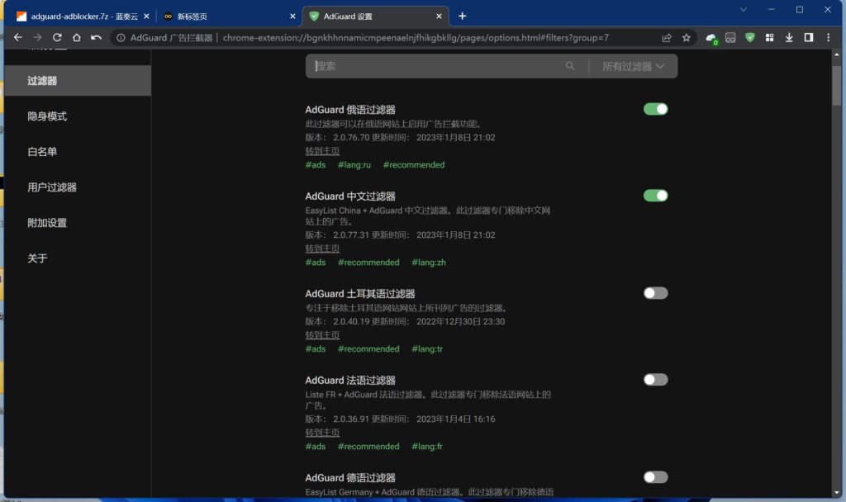846x502 pixels.
Task: Click the share page icon in address bar
Action: [x=667, y=38]
